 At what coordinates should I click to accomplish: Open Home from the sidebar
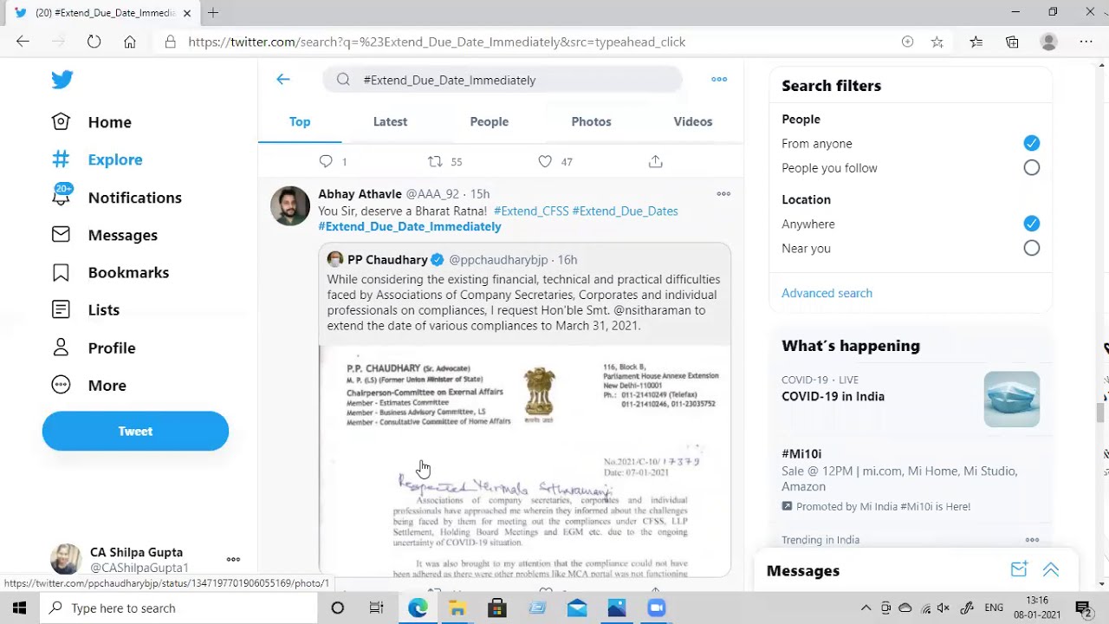(x=92, y=122)
